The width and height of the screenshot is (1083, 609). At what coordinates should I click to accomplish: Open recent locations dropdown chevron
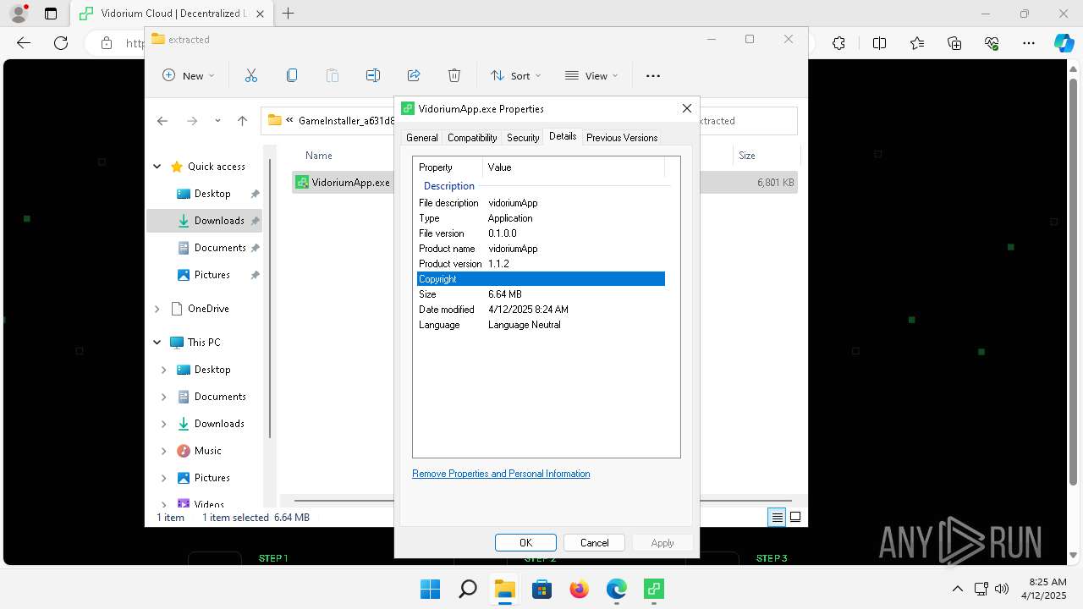pos(217,121)
